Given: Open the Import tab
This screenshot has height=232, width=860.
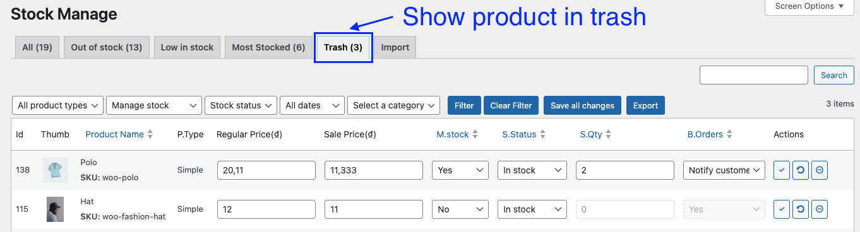Looking at the screenshot, I should coord(395,47).
